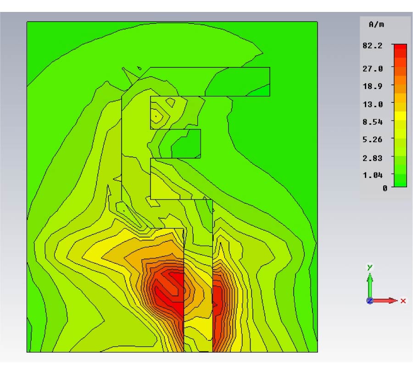Click the small concentric contour in the upper slot
This screenshot has width=413, height=367.
(158, 115)
